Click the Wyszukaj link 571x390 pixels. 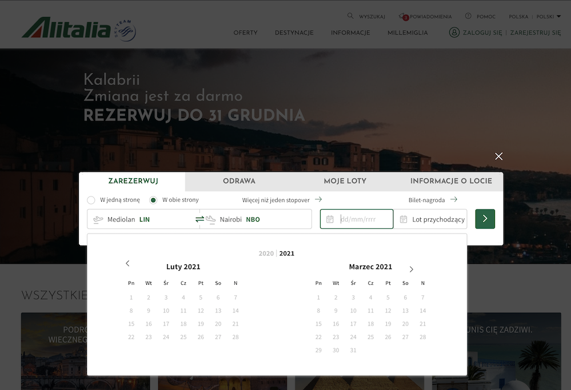(372, 17)
